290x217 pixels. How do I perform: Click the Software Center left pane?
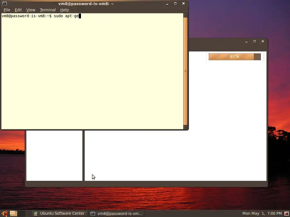(54, 156)
